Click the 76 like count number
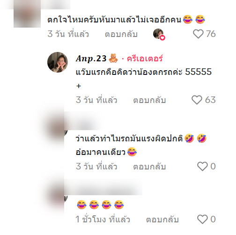The width and height of the screenshot is (236, 235). (x=211, y=34)
